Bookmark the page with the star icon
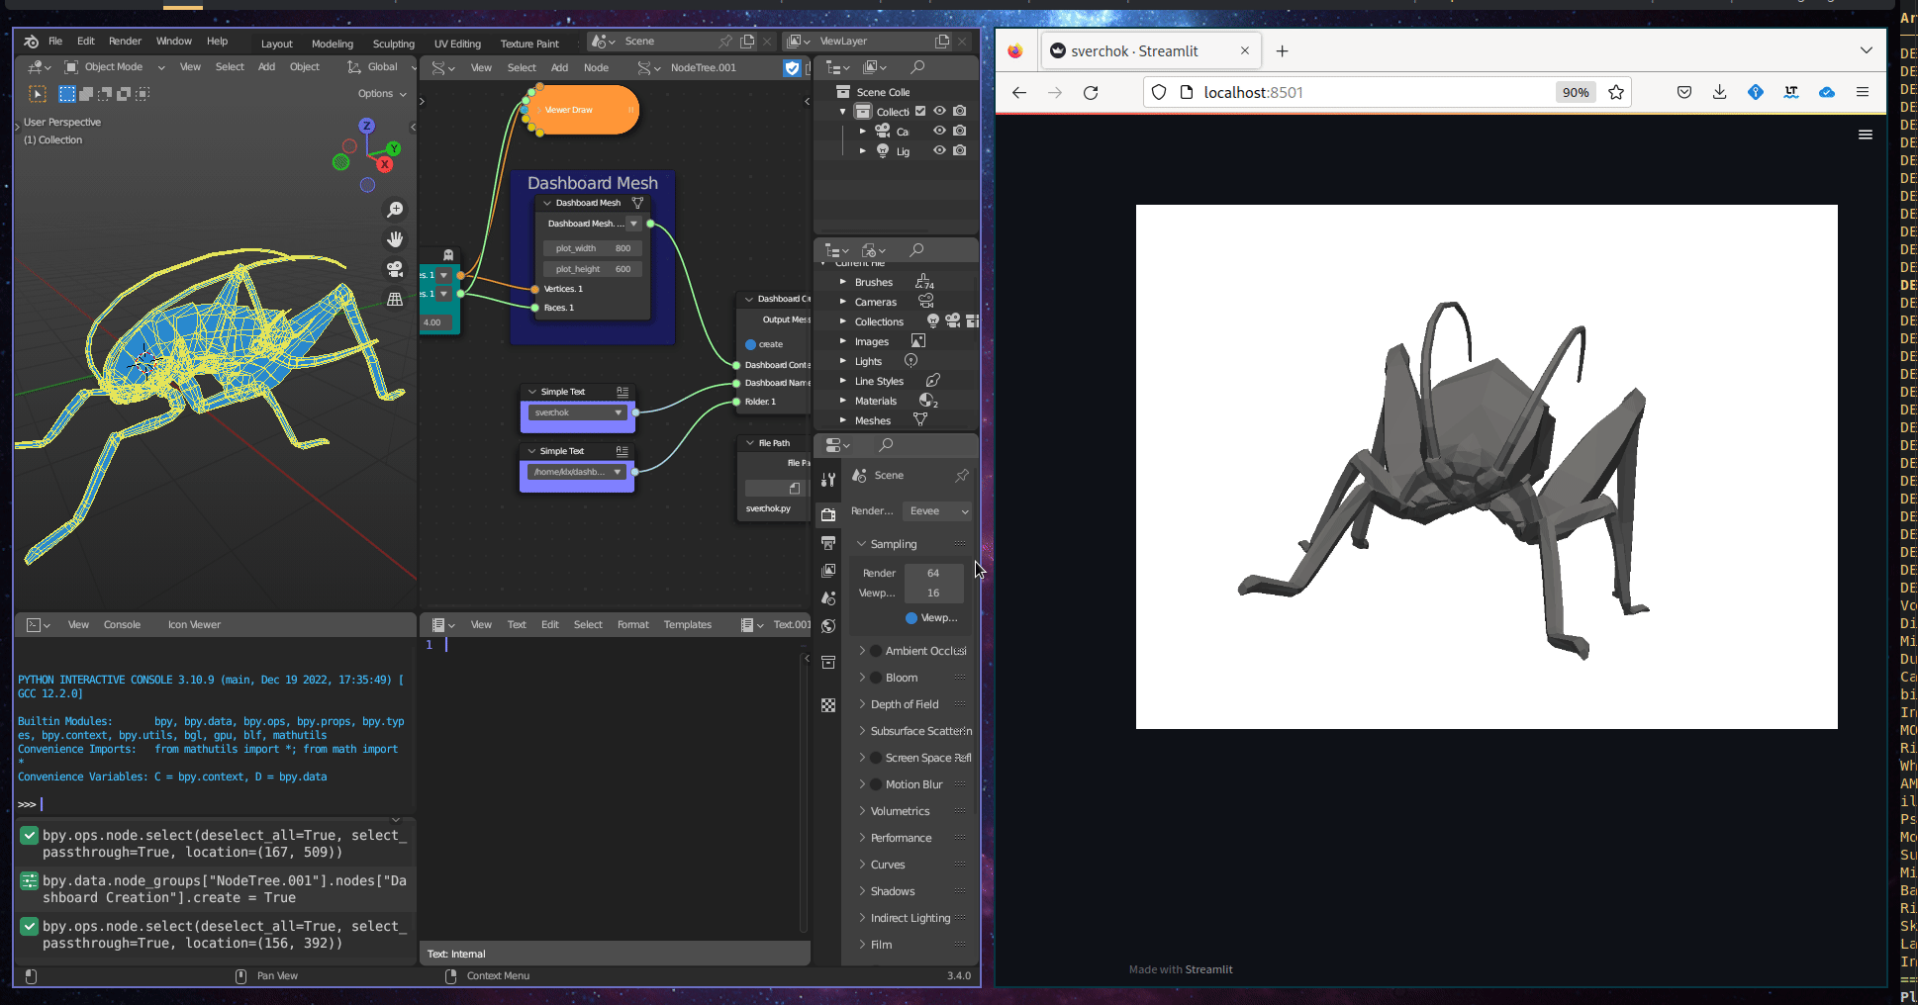This screenshot has height=1005, width=1918. [1616, 92]
